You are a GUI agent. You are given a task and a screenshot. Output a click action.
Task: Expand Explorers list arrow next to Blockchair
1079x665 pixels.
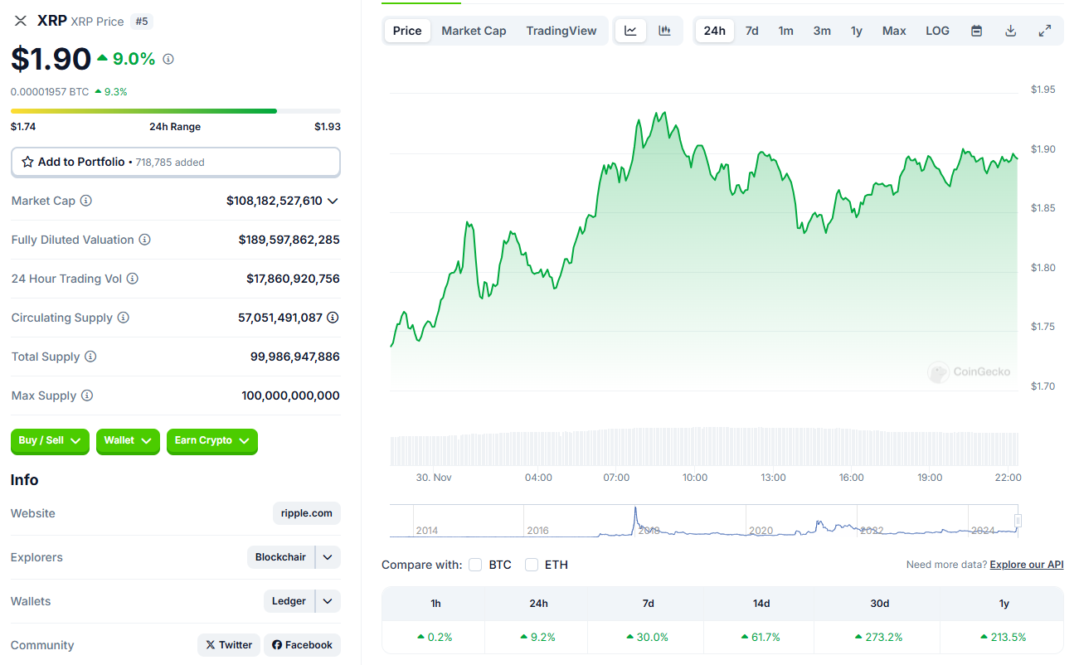[x=328, y=557]
